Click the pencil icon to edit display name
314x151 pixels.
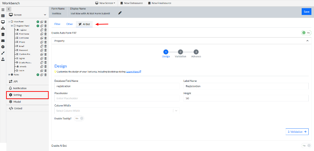pos(120,13)
